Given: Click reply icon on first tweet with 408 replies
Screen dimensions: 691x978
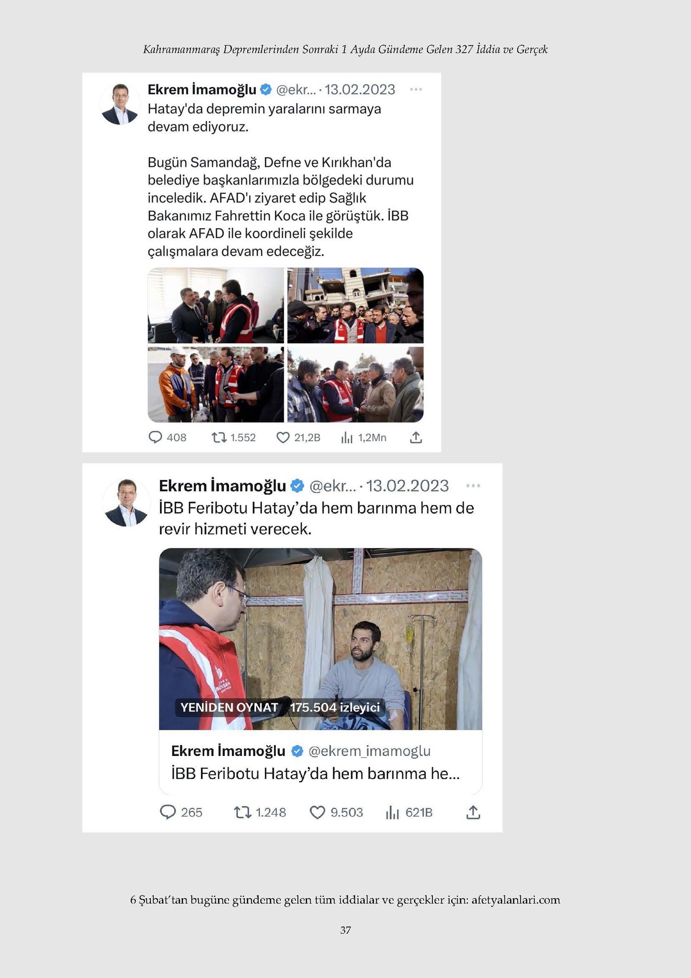Looking at the screenshot, I should [x=156, y=437].
